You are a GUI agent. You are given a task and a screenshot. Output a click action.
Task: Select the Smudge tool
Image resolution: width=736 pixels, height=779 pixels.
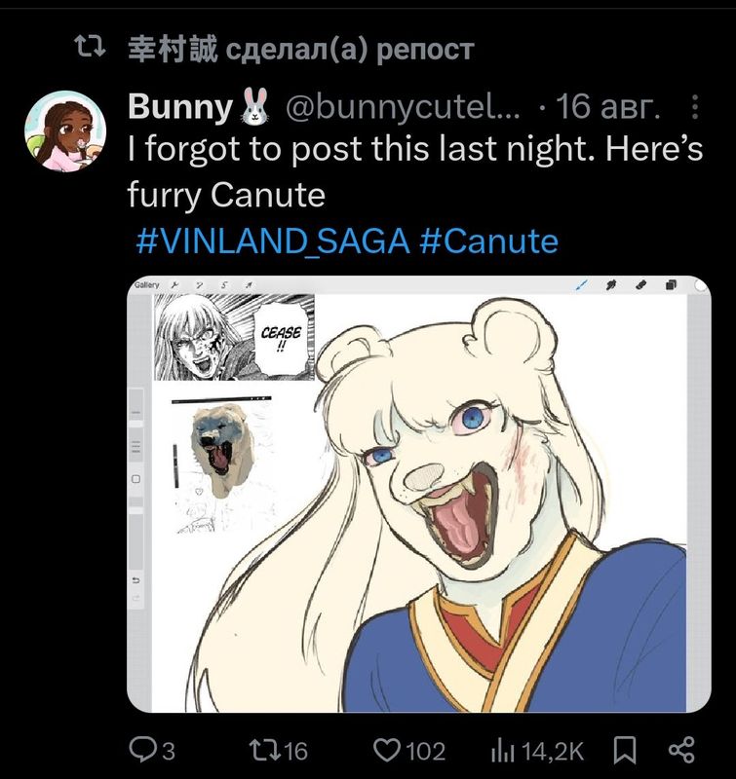pos(612,285)
